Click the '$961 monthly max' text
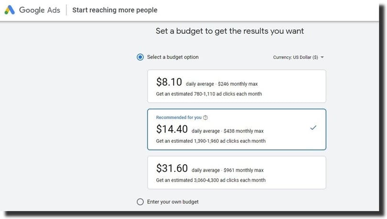387x219 pixels. tap(244, 170)
